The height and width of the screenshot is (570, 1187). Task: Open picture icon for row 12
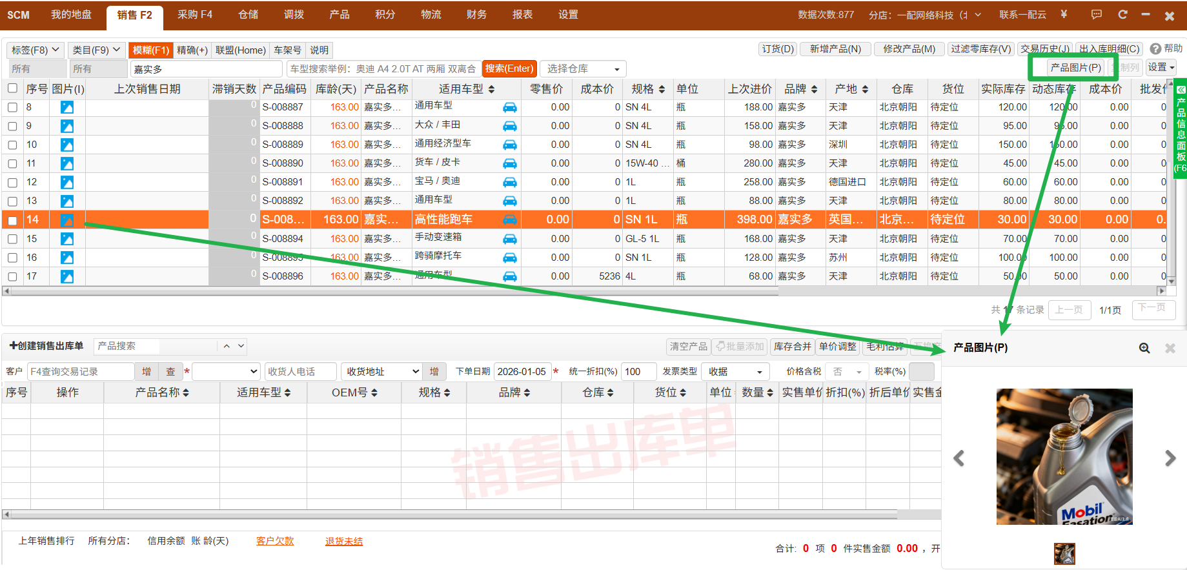point(67,183)
